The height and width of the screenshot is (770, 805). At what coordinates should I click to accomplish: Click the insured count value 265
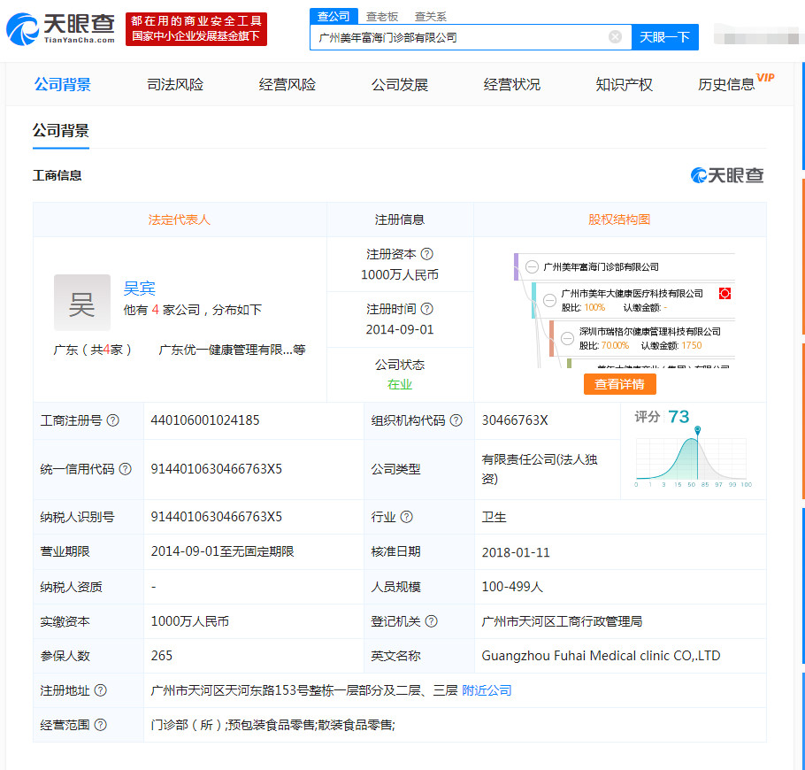click(161, 656)
